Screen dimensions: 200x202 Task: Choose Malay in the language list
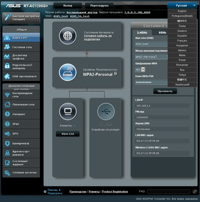[x=182, y=55]
